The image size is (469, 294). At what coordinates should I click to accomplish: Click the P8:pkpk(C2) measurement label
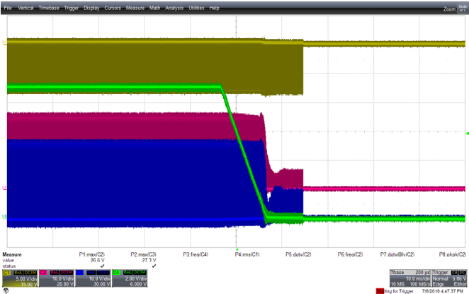pos(453,254)
